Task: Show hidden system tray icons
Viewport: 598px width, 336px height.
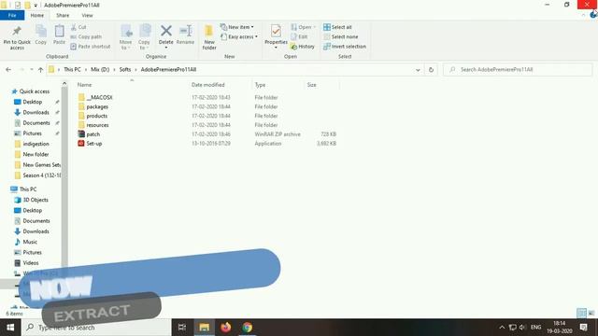Action: pos(502,328)
